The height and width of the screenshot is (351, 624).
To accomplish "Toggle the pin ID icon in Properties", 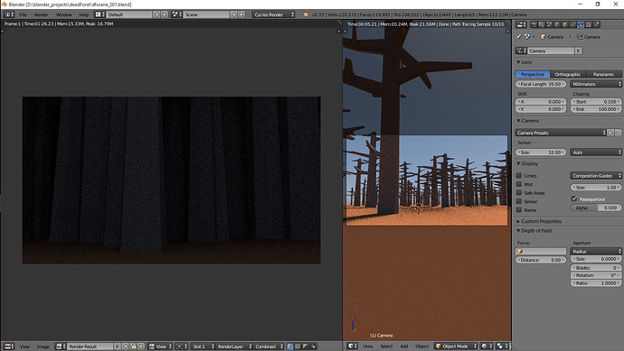I will pos(518,36).
